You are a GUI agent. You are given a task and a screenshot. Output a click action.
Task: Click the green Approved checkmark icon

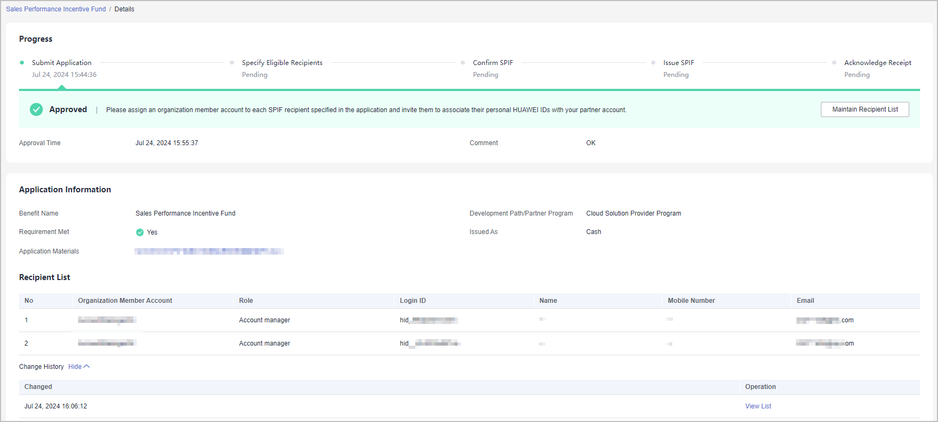click(36, 109)
